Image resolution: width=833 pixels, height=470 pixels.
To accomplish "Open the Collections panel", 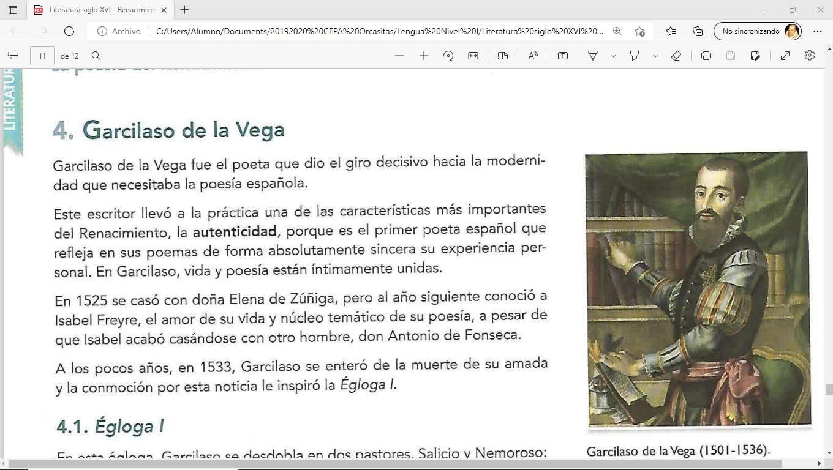I will 698,31.
